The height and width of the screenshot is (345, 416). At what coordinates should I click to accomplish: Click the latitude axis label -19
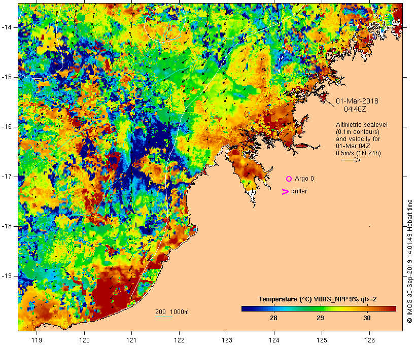click(6, 276)
